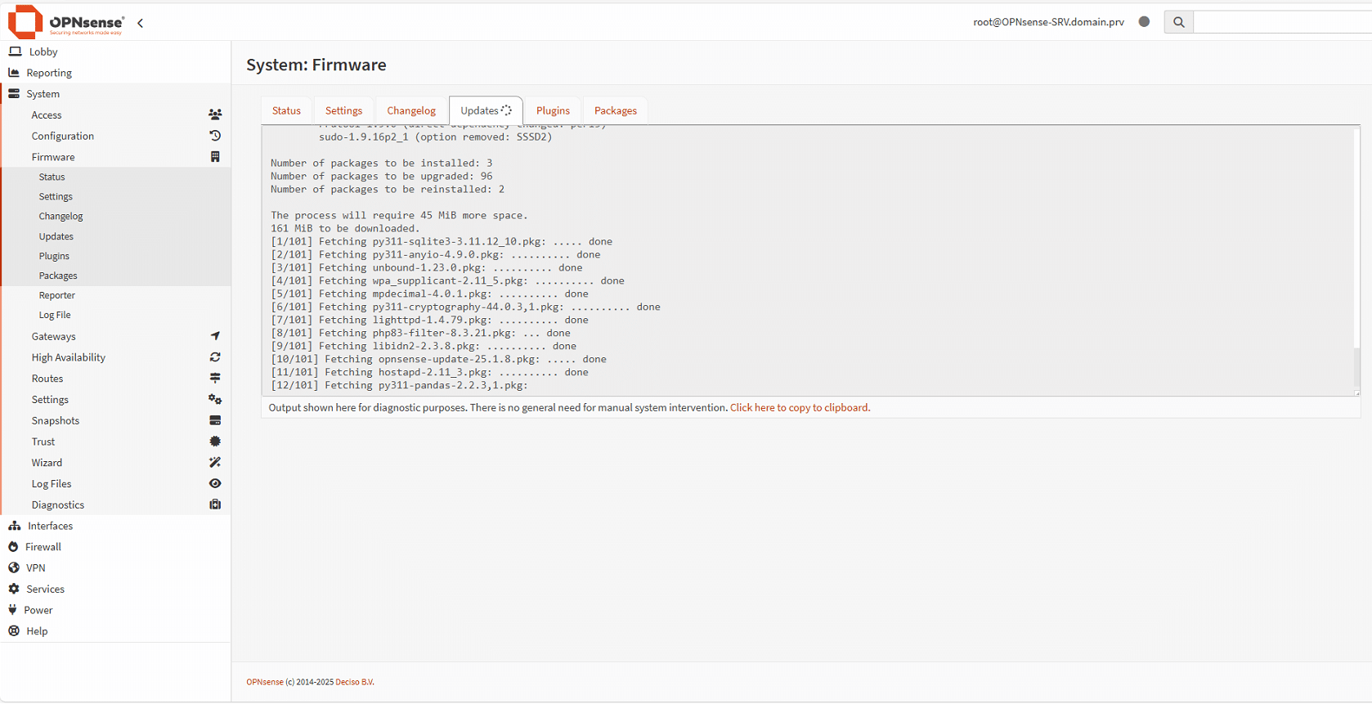Expand the Firewall menu section
Viewport: 1372px width, 704px height.
[115, 547]
